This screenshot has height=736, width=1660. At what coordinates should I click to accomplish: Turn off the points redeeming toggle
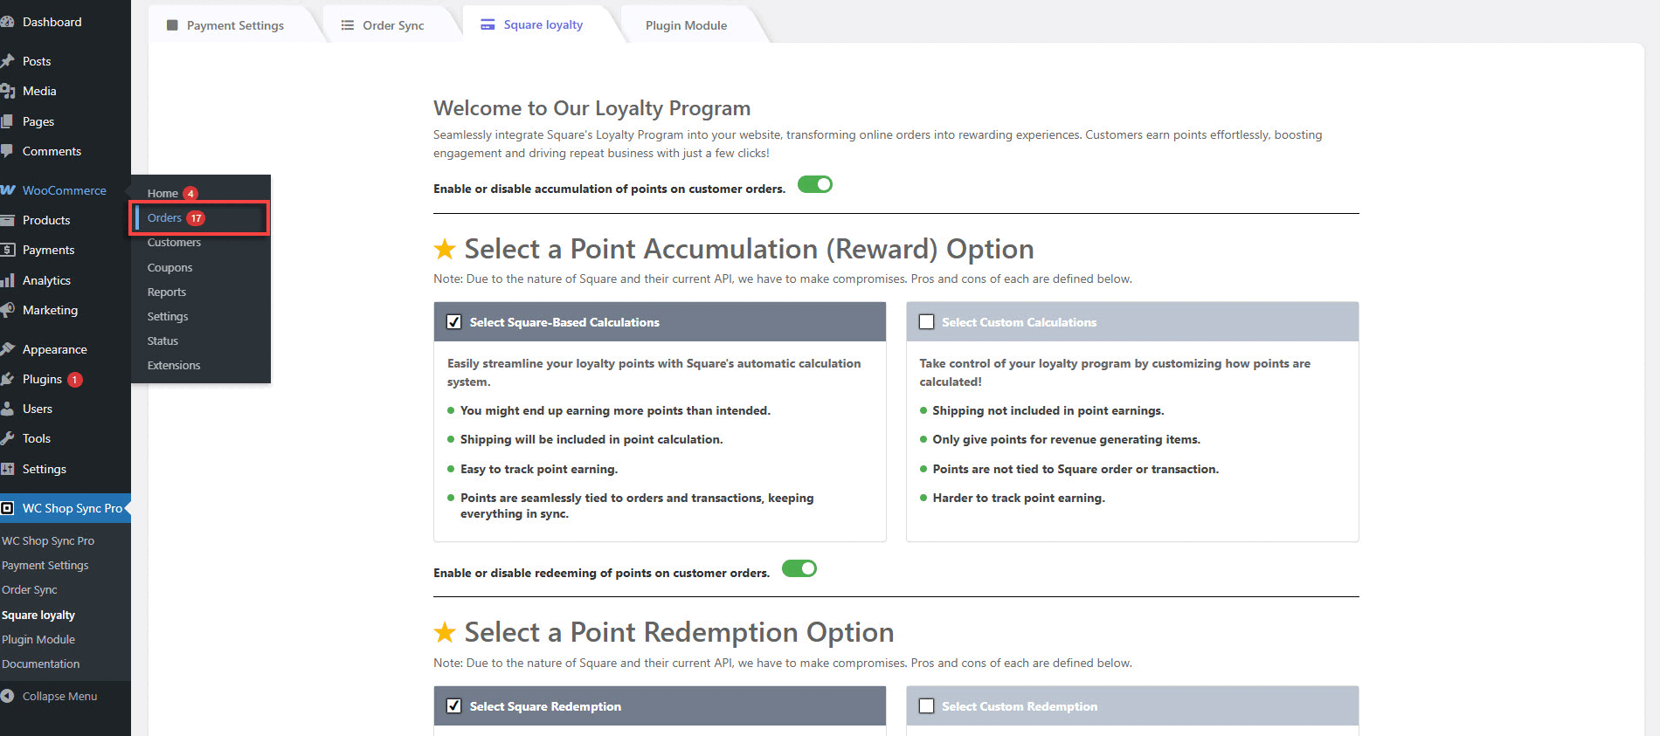click(x=799, y=569)
